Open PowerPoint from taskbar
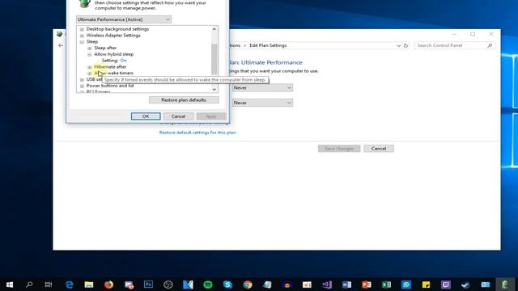The image size is (518, 291). point(367,285)
